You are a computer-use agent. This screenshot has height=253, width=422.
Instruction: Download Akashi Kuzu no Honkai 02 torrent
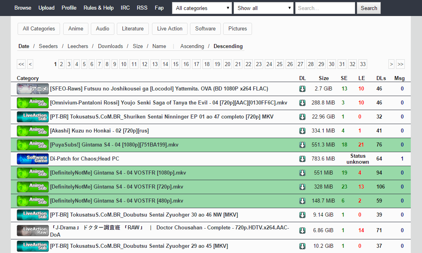point(302,131)
